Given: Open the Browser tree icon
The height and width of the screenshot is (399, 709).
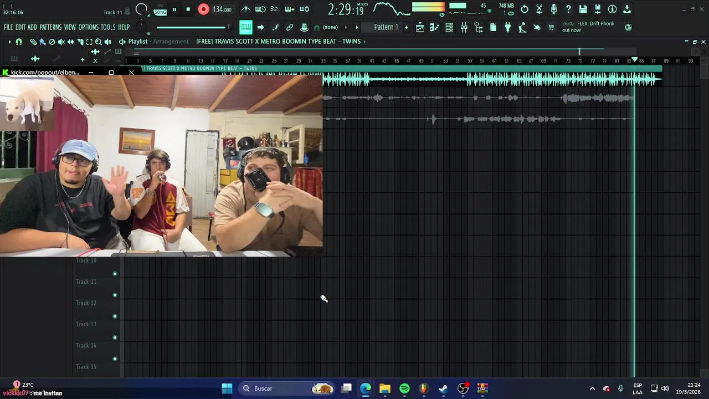Looking at the screenshot, I should coord(479,27).
